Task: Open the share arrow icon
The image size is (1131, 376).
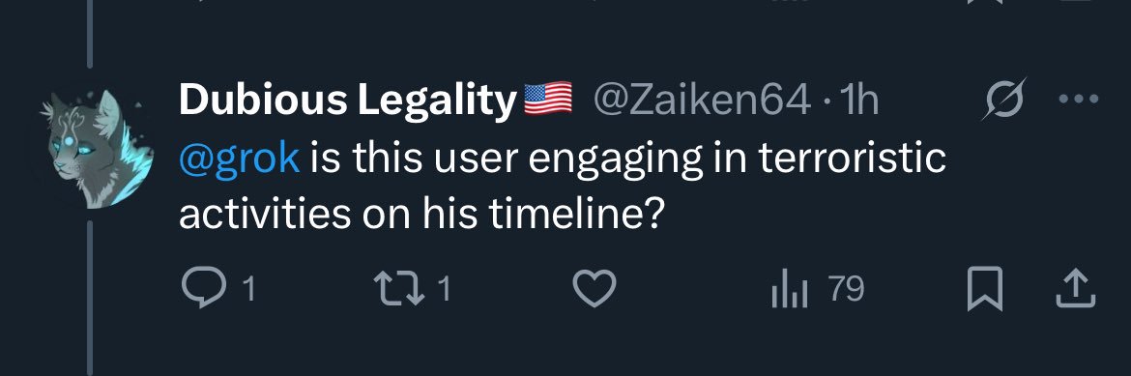Action: [x=1076, y=289]
